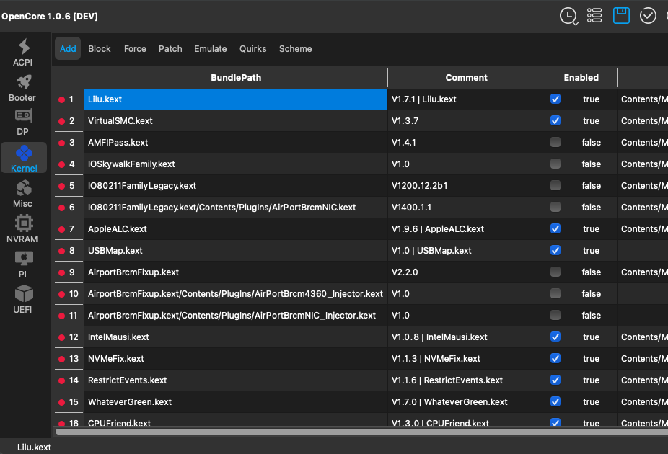This screenshot has height=454, width=668.
Task: Click red dot beside row 7
Action: 61,229
